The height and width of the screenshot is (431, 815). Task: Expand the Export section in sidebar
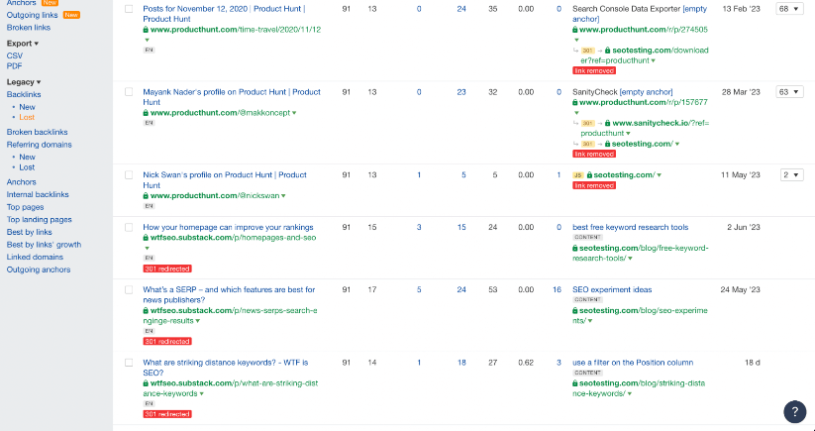point(23,44)
